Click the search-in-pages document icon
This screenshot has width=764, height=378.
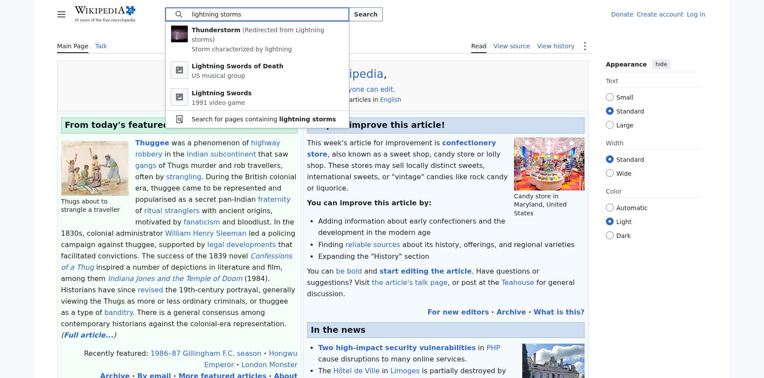tap(179, 119)
